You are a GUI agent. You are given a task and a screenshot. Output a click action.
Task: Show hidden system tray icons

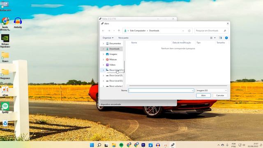[x=218, y=145]
